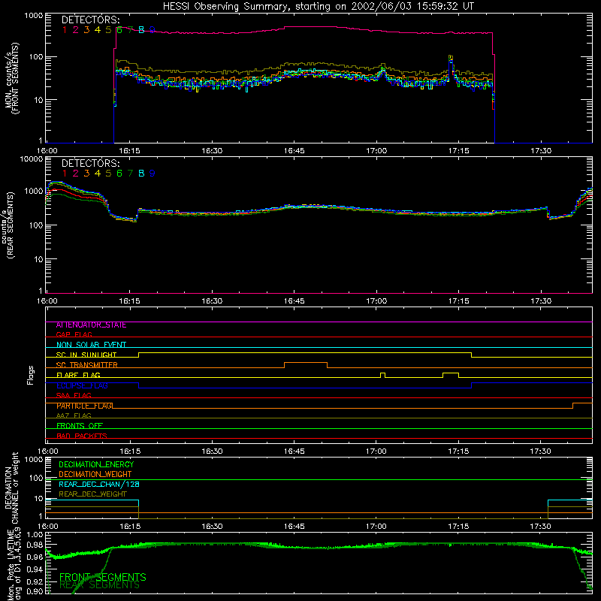Viewport: 601px width, 601px height.
Task: Click the first short FLARE_FLAG pulse near 17:00
Action: (x=382, y=373)
